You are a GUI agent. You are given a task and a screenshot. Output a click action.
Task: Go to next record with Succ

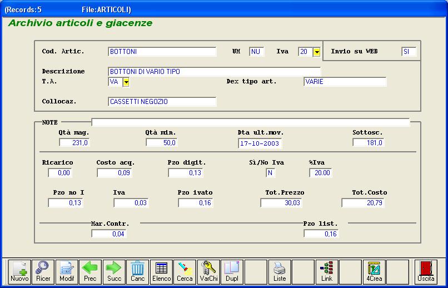[x=114, y=272]
